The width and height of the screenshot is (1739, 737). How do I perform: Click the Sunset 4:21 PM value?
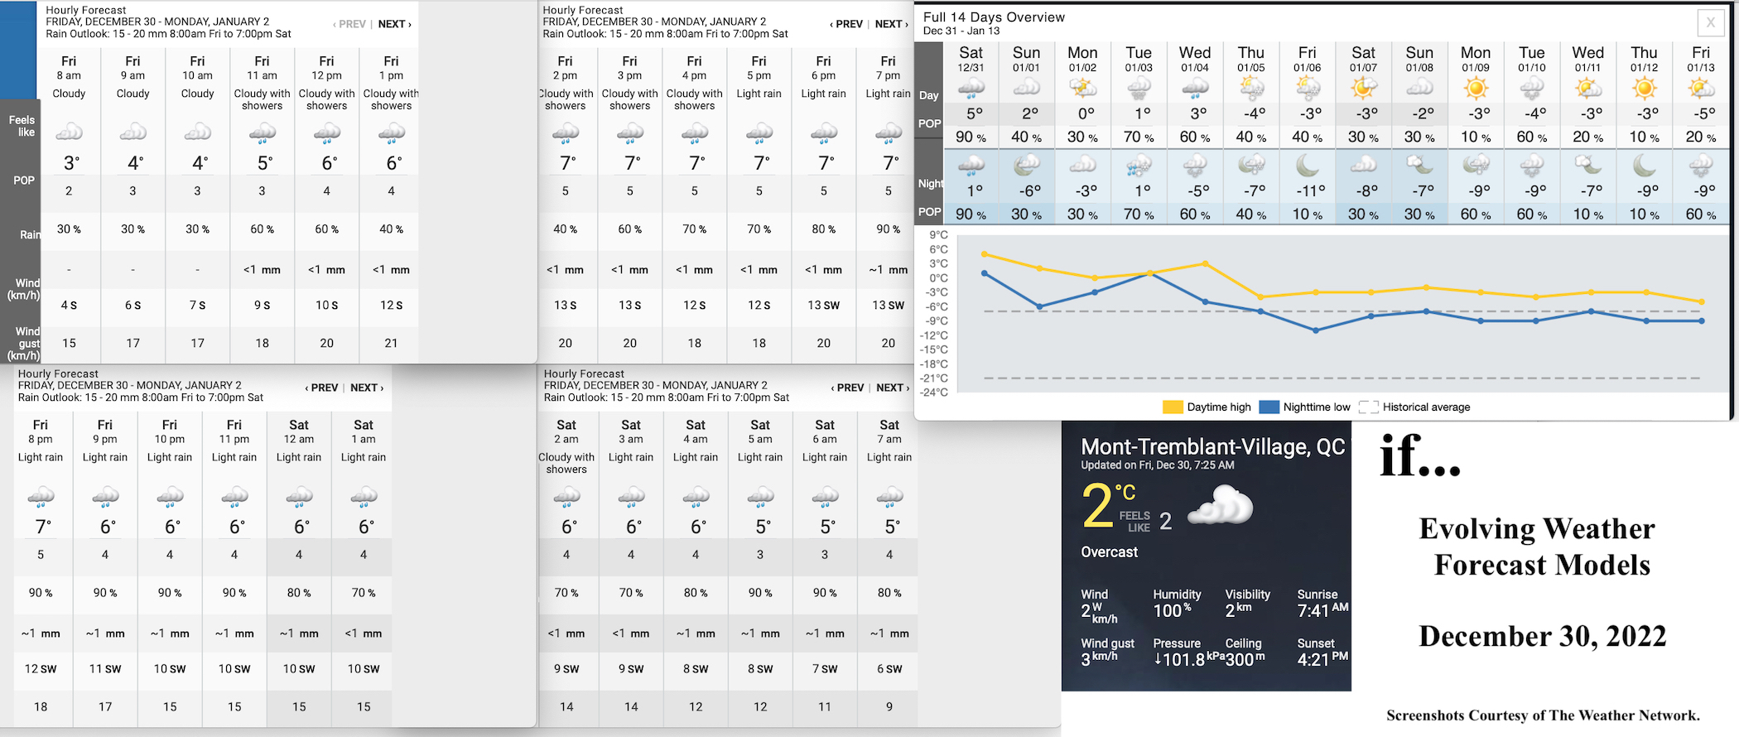tap(1322, 659)
